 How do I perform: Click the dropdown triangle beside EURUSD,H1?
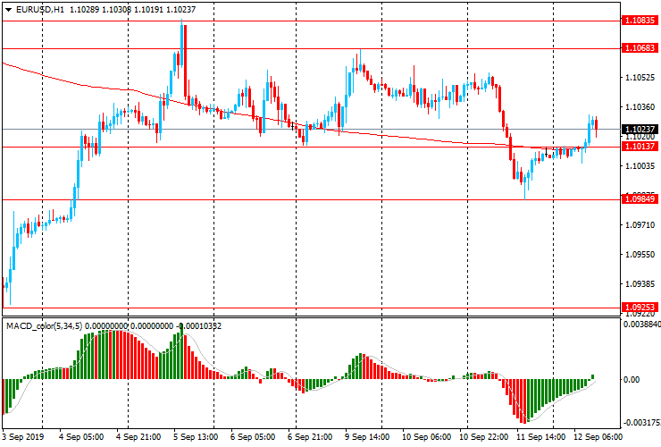pyautogui.click(x=8, y=9)
